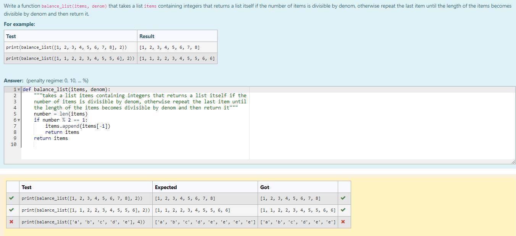Click the editor resize handle at its bottom-right corner
516x236 pixels.
[513, 161]
